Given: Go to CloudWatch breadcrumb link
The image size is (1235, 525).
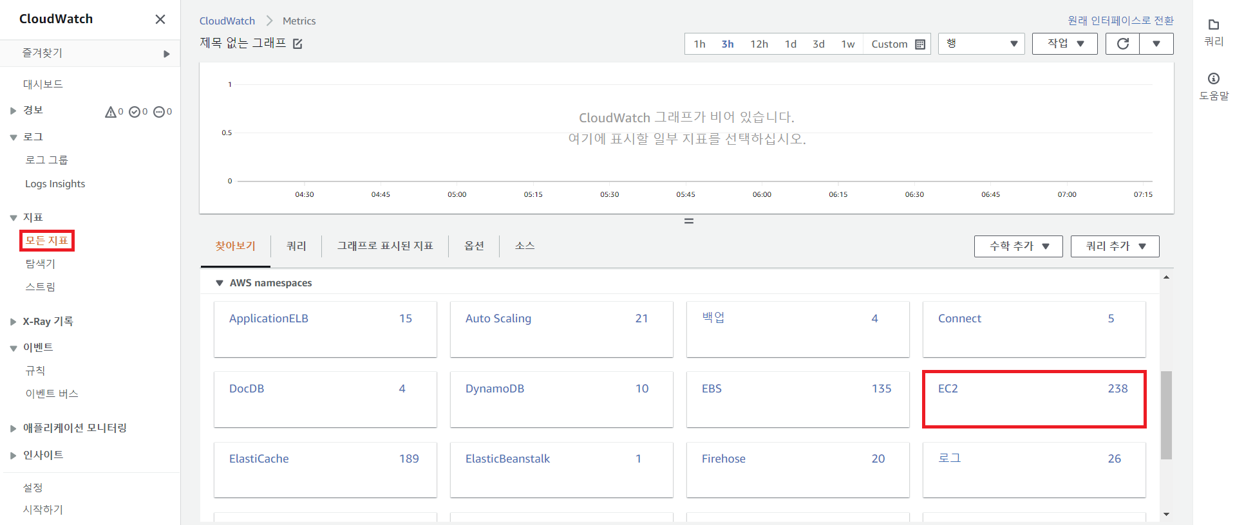Looking at the screenshot, I should [x=227, y=21].
